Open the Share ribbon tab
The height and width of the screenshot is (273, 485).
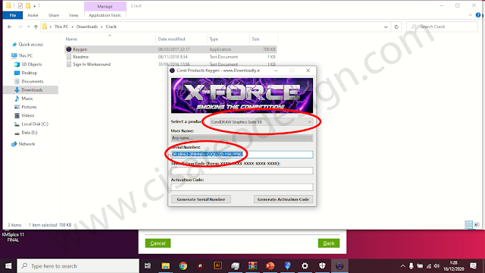pyautogui.click(x=54, y=15)
